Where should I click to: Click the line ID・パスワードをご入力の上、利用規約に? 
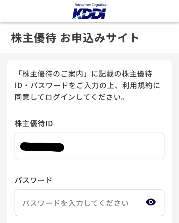(88, 85)
